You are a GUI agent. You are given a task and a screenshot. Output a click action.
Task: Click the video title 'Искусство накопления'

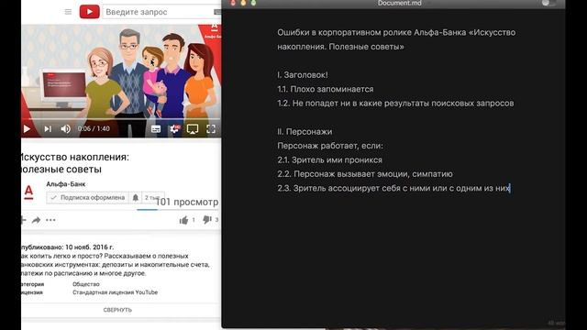tap(75, 163)
